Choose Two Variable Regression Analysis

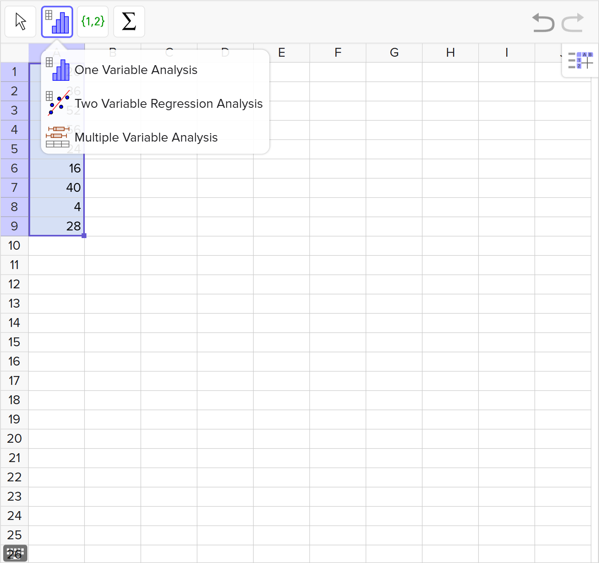coord(155,104)
